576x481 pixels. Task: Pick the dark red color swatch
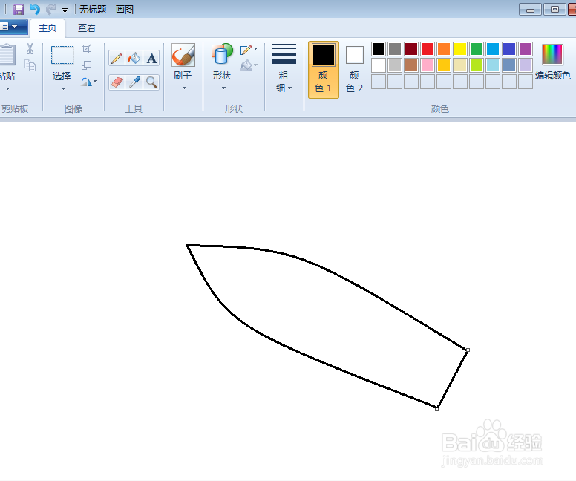[411, 49]
